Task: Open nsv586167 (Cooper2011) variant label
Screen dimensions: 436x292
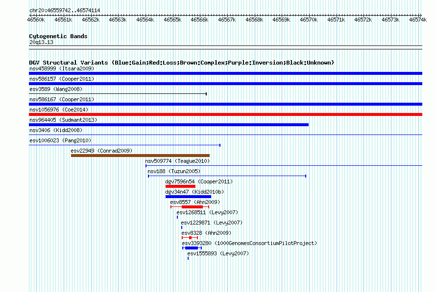Action: click(62, 99)
